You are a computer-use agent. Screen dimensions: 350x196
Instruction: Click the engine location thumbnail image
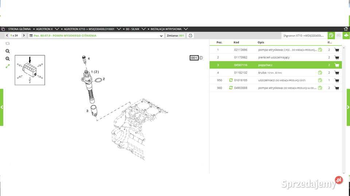[30, 70]
